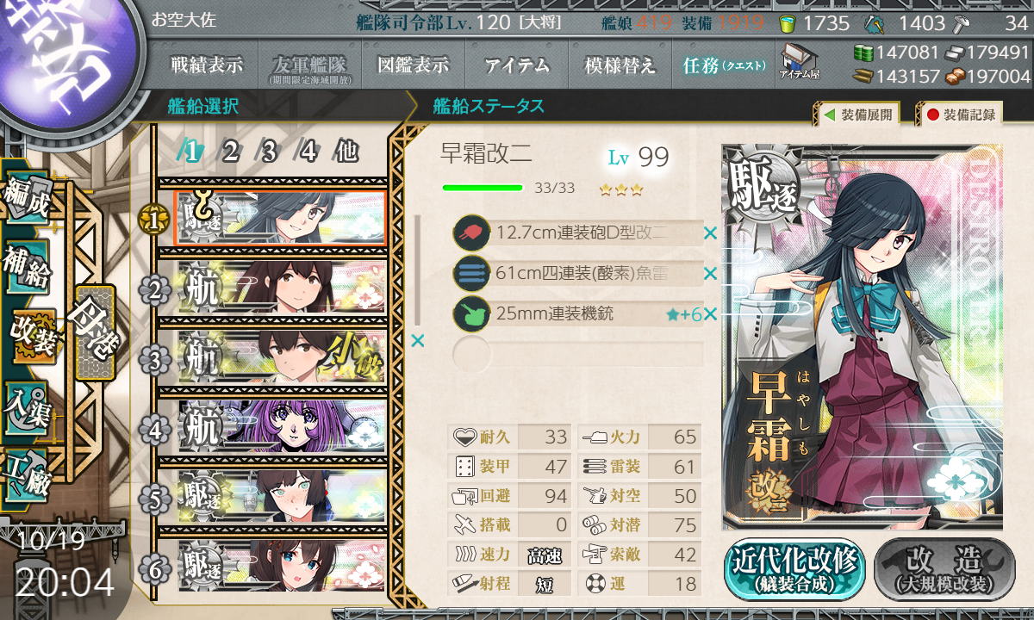The width and height of the screenshot is (1034, 620).
Task: Open the 補給 (resupply) side icon
Action: (x=26, y=267)
